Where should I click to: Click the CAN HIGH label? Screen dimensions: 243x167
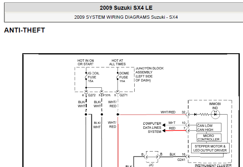pyautogui.click(x=205, y=130)
